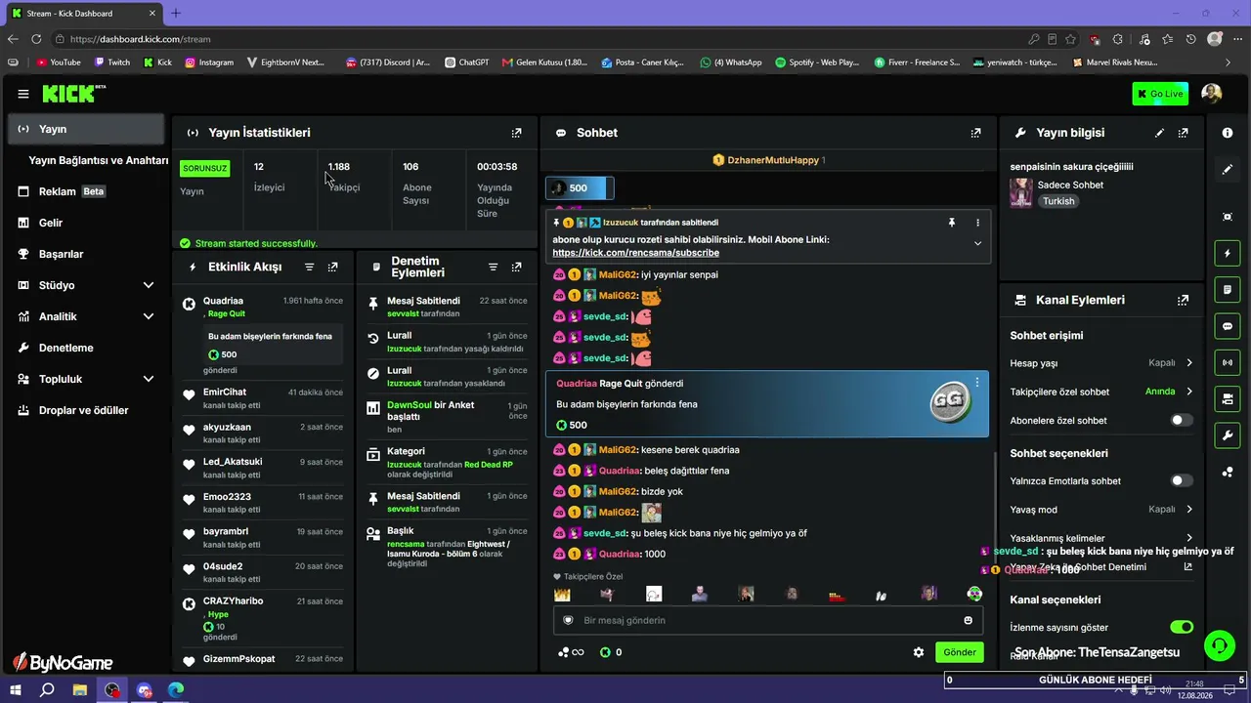Open the emoji picker in the message box
Image resolution: width=1251 pixels, height=703 pixels.
tap(969, 620)
